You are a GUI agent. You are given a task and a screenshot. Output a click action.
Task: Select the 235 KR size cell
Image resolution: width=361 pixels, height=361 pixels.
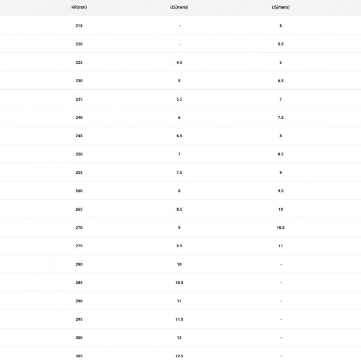coord(79,99)
